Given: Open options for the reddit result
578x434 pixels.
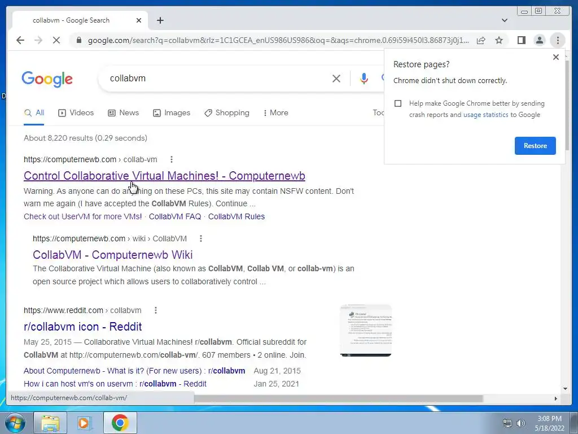Looking at the screenshot, I should point(156,310).
